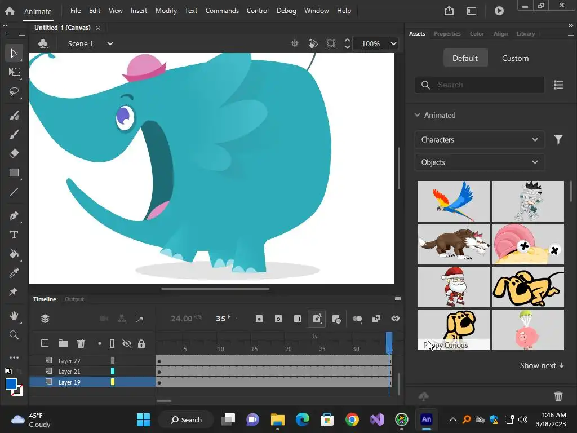This screenshot has width=577, height=433.
Task: Toggle hide all layers eye icon
Action: pos(127,343)
